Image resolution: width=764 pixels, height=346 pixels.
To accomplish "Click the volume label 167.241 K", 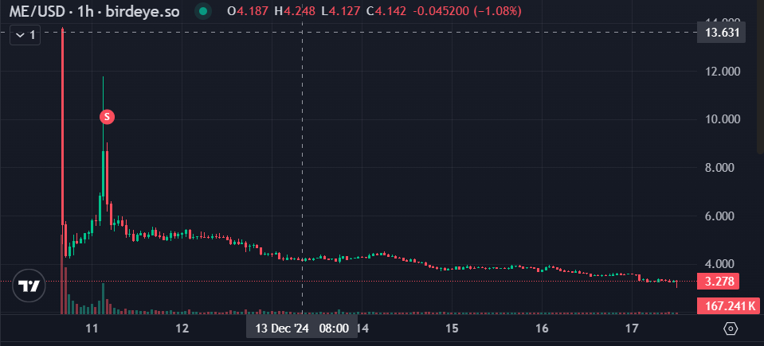I will (x=728, y=305).
